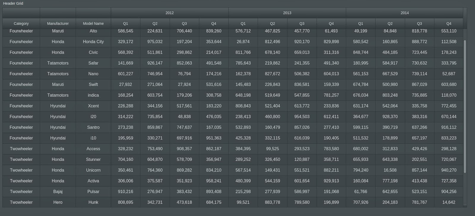Sort by the Category column header
Viewport: 475px width, 216px height.
pos(21,23)
